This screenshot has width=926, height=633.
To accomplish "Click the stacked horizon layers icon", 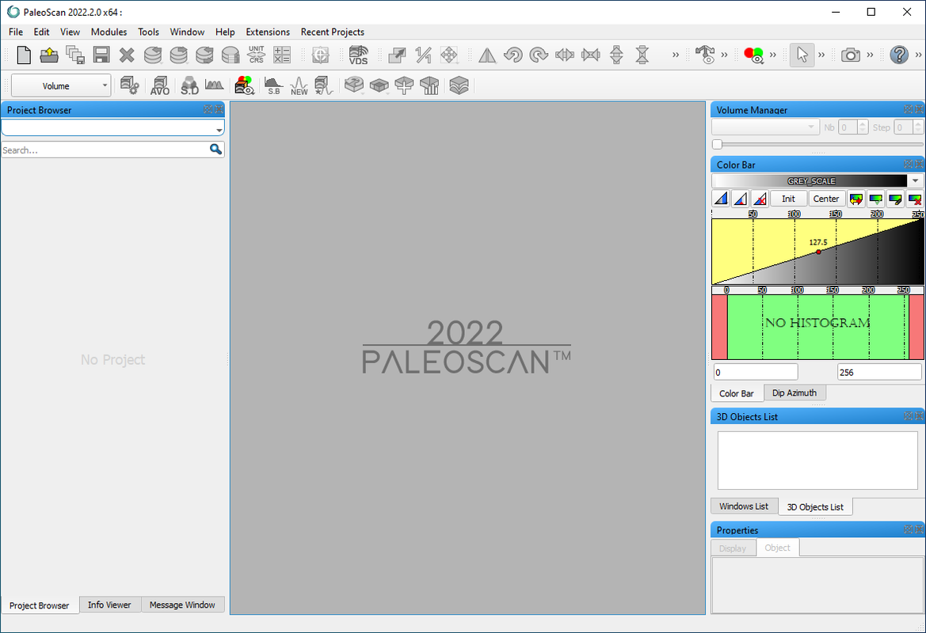I will click(459, 85).
